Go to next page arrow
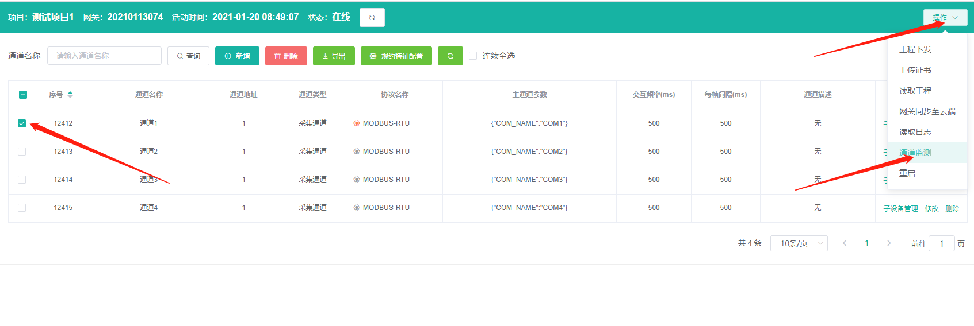 [889, 243]
